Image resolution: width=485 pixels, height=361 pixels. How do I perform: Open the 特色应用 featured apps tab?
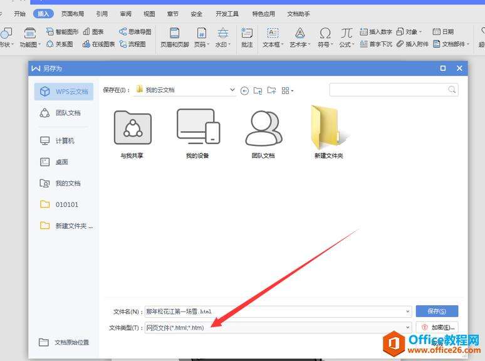(x=264, y=14)
